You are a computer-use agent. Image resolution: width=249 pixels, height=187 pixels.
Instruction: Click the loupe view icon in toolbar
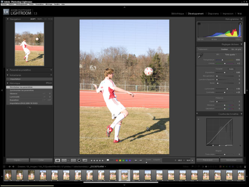[58, 160]
